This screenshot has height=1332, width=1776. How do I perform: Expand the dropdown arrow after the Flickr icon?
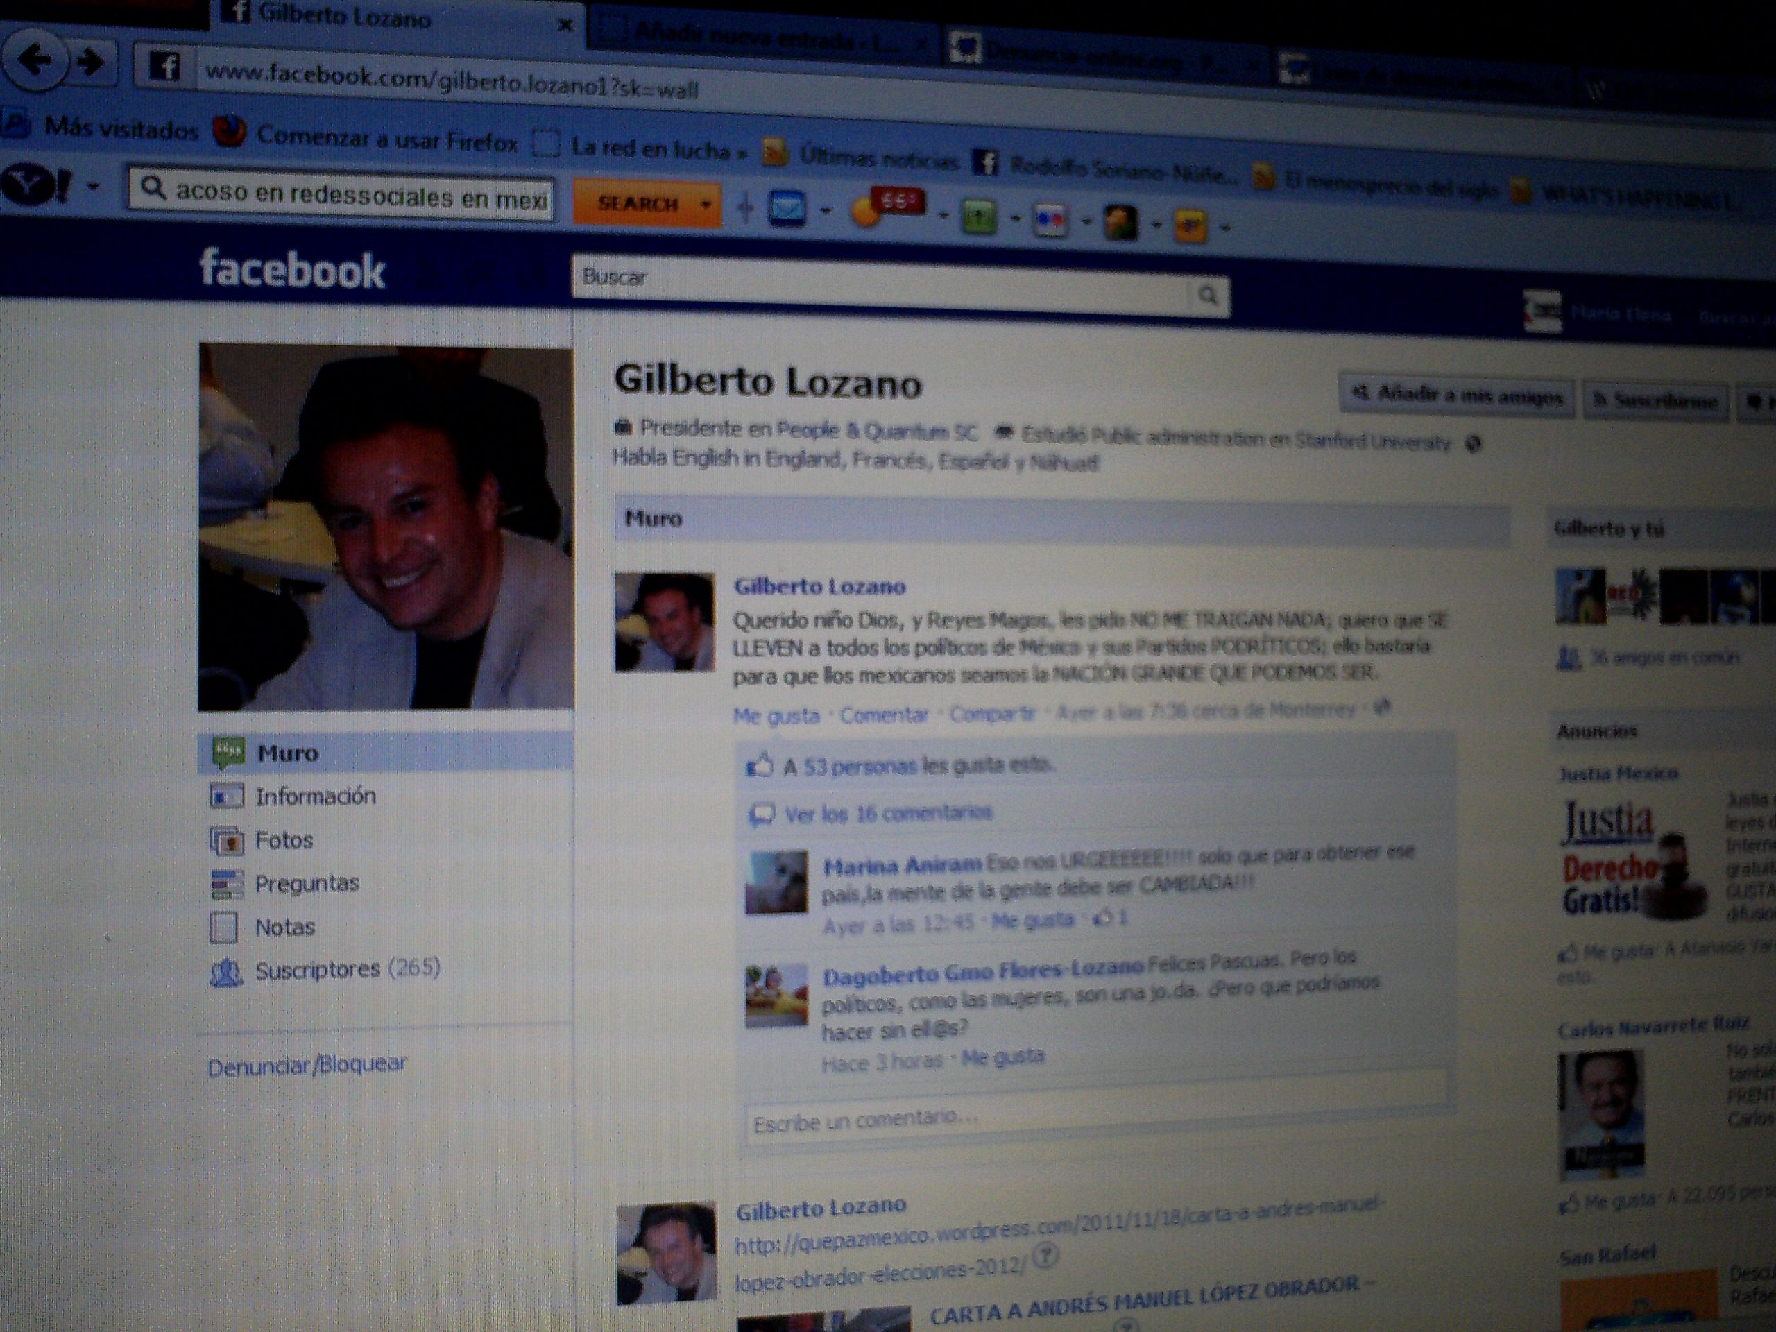[1086, 221]
